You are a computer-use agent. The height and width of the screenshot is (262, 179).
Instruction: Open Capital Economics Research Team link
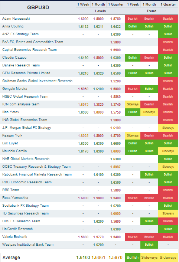pos(29,50)
